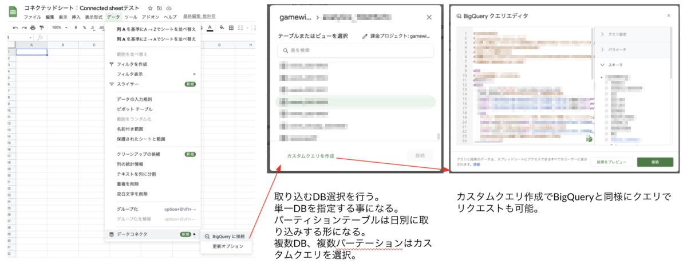Click the search magnifier in table search

285,50
